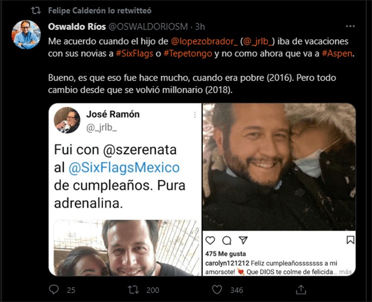Open 'Felipe Calderón lo retwitteó' retweet notice

coord(100,11)
